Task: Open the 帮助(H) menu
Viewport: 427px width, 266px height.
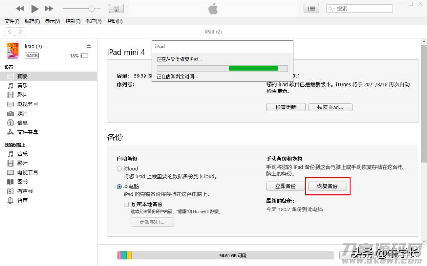Action: pyautogui.click(x=115, y=21)
